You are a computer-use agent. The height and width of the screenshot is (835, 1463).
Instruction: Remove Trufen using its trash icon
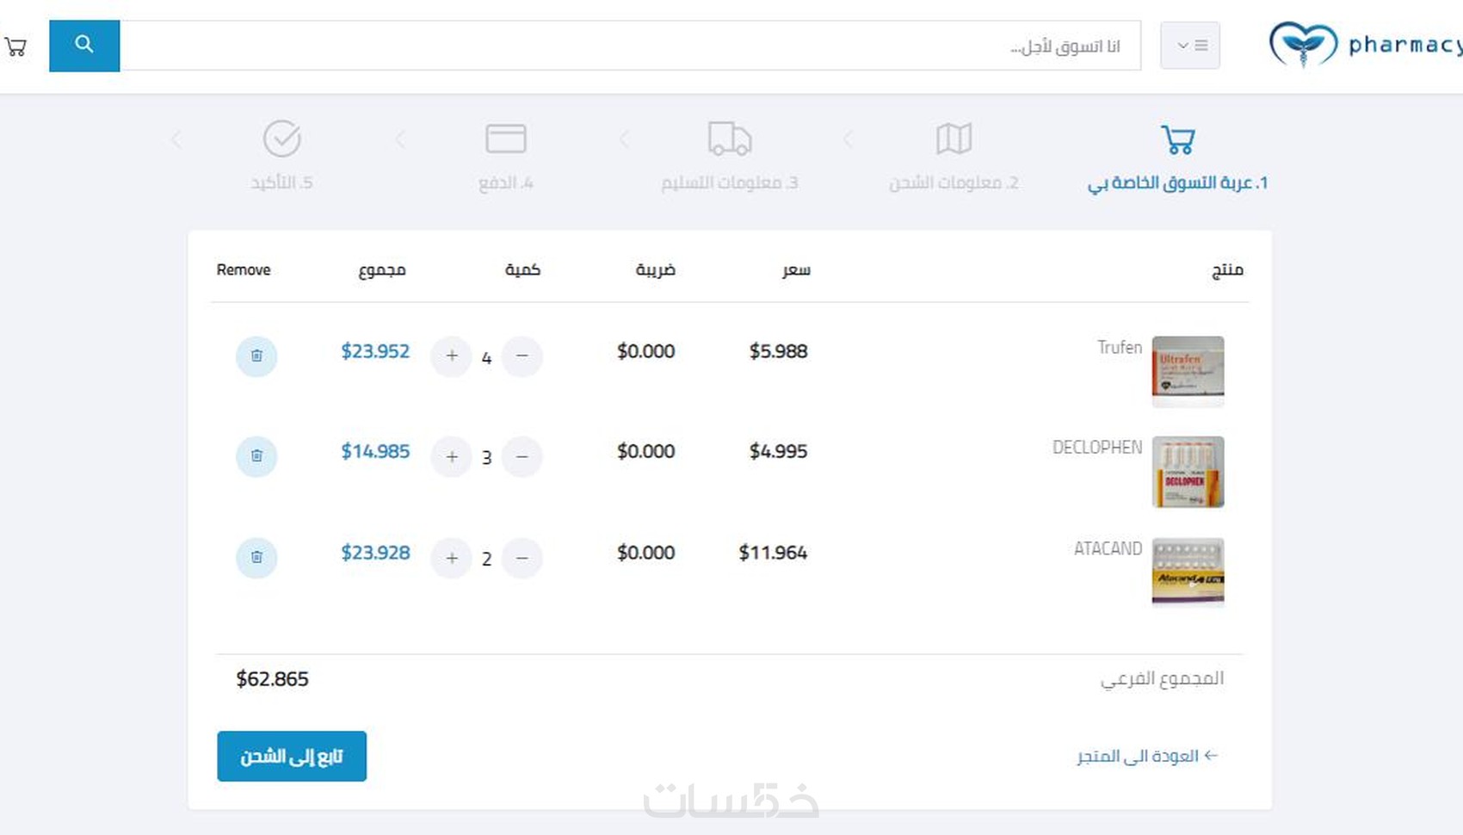[x=256, y=356]
